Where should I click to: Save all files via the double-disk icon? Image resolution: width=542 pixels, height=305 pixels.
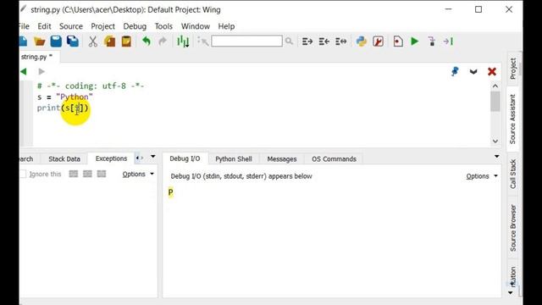[x=73, y=42]
